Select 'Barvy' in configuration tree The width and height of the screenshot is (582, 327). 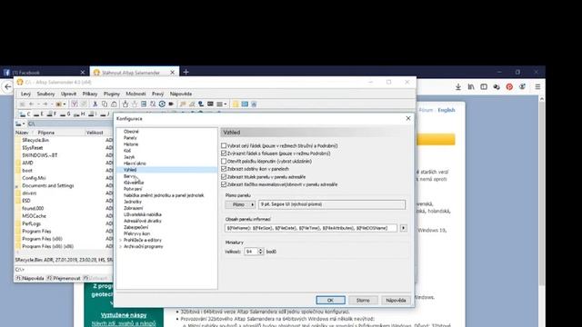[x=129, y=176]
